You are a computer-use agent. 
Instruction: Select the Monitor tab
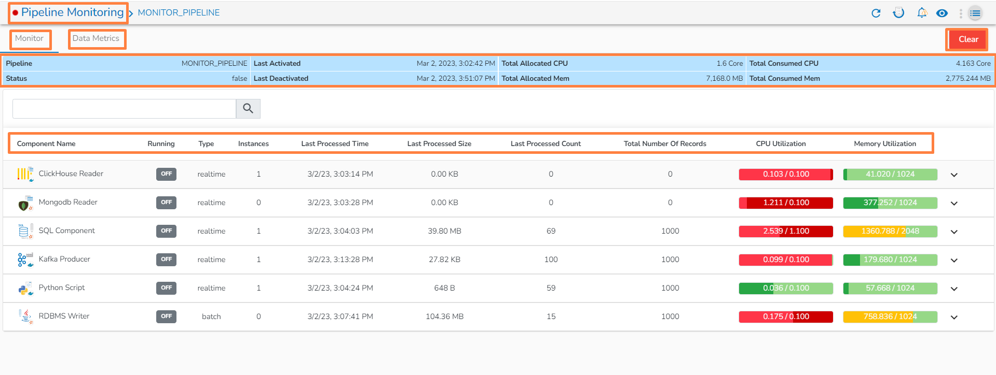(x=30, y=38)
